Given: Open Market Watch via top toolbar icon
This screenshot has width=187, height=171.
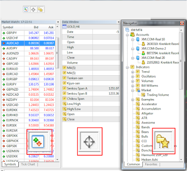Looking at the screenshot, I should (26, 10).
